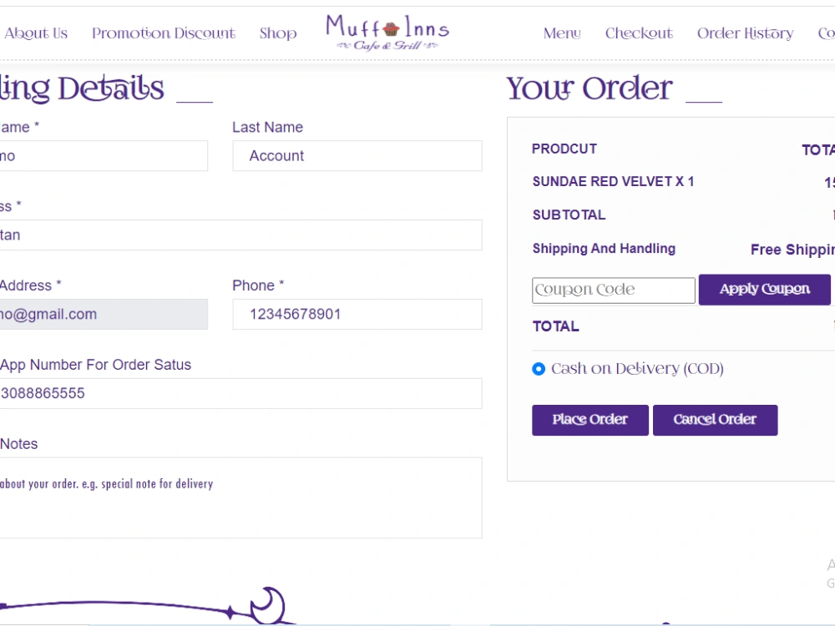Click the Place Order button
This screenshot has height=626, width=835.
click(x=590, y=420)
